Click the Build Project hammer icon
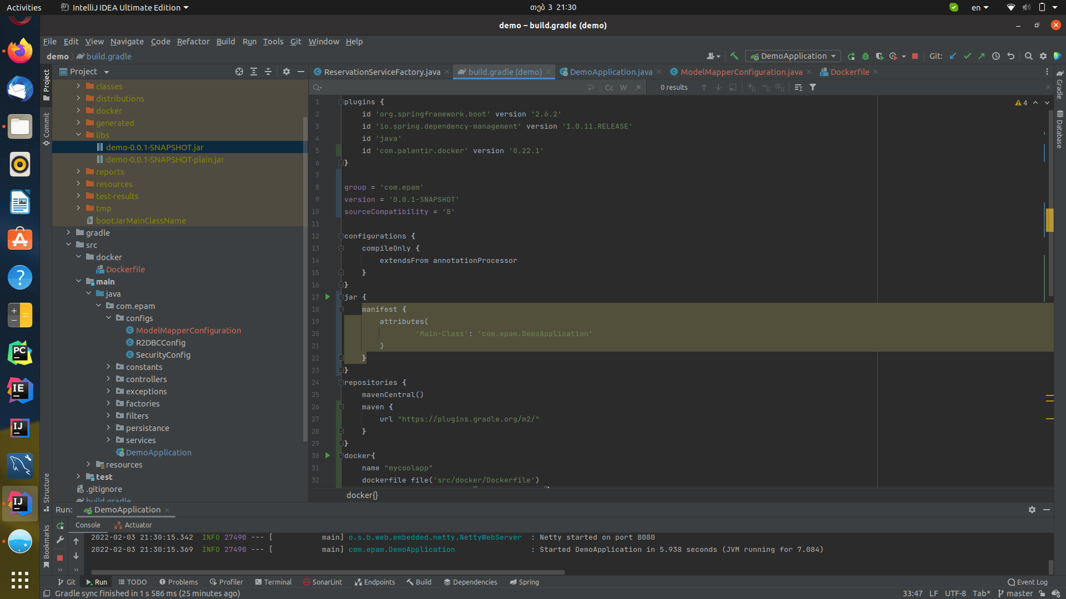 (734, 56)
